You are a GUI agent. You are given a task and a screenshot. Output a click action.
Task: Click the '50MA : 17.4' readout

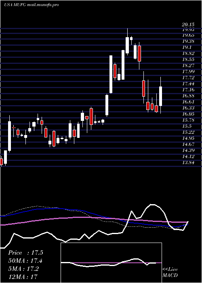point(25,261)
